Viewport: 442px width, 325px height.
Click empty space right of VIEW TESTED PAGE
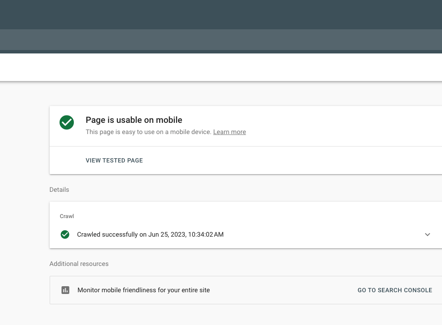tap(281, 160)
